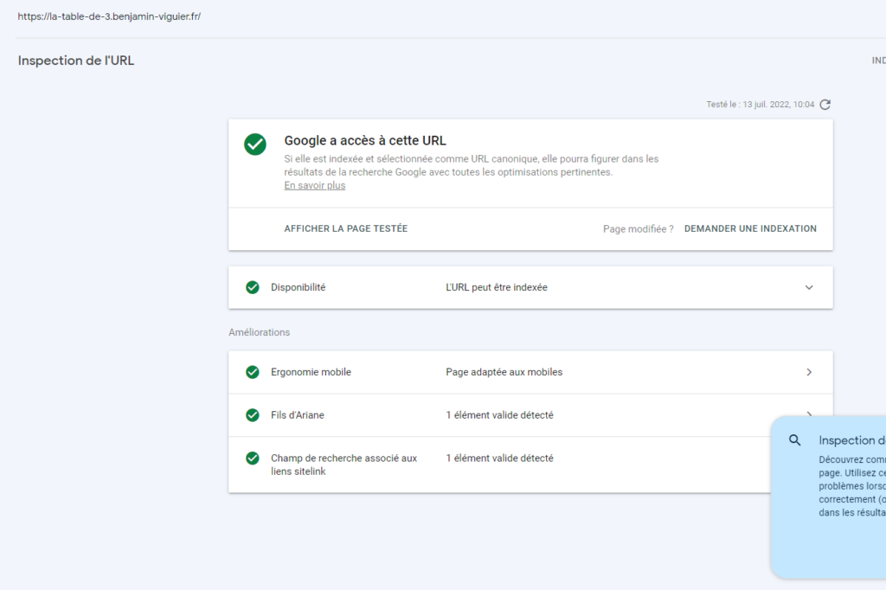Open Fils d'Ariane details via right chevron
Image resolution: width=886 pixels, height=590 pixels.
[x=809, y=415]
